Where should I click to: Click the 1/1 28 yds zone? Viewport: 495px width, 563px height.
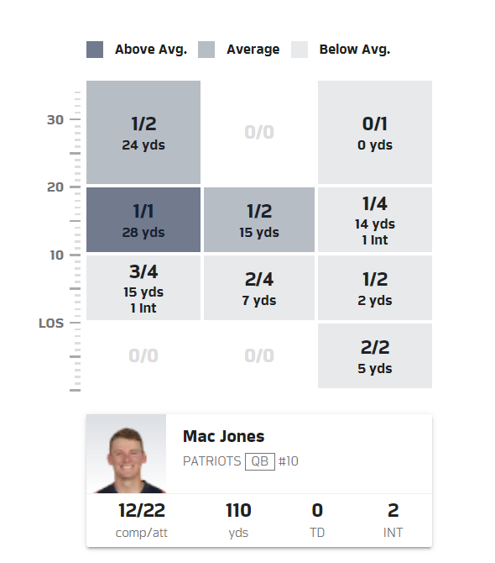click(x=143, y=220)
